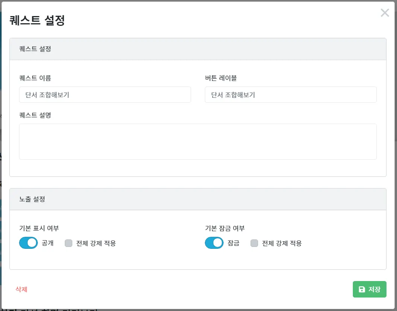Click the 퀘스트 이름 input field

[x=105, y=95]
